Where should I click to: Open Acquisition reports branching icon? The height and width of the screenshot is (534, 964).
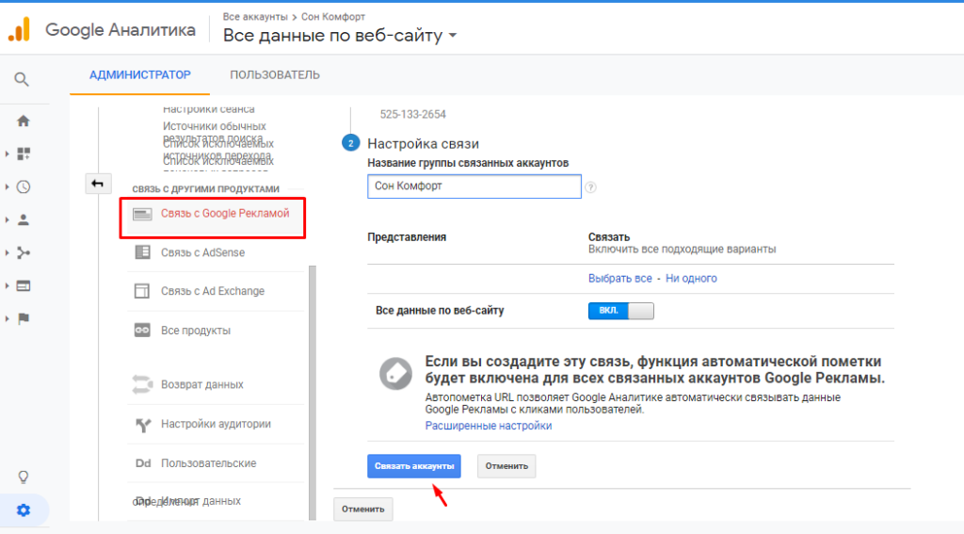coord(24,252)
